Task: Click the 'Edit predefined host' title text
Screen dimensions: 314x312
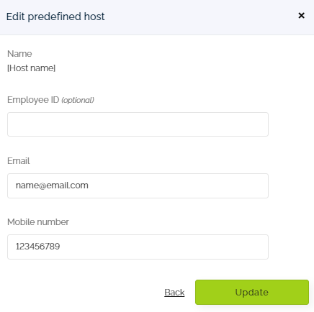Action: [55, 17]
